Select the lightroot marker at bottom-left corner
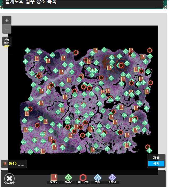This screenshot has height=187, width=169. (x=30, y=152)
